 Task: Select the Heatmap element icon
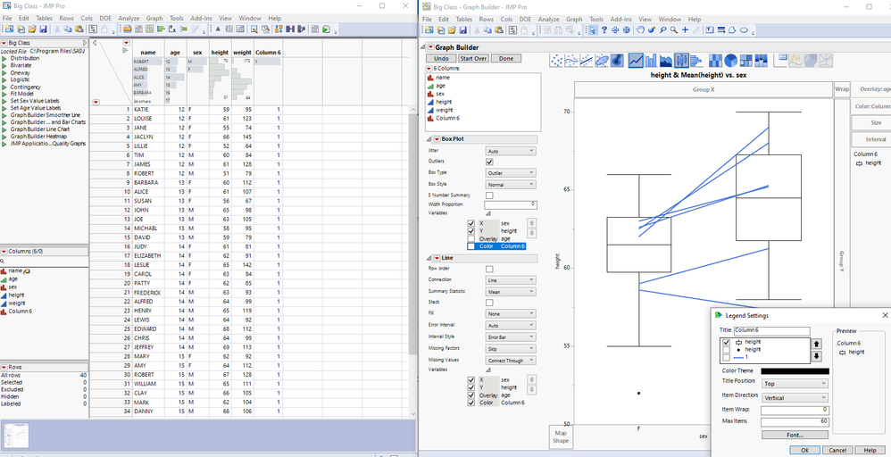click(716, 61)
